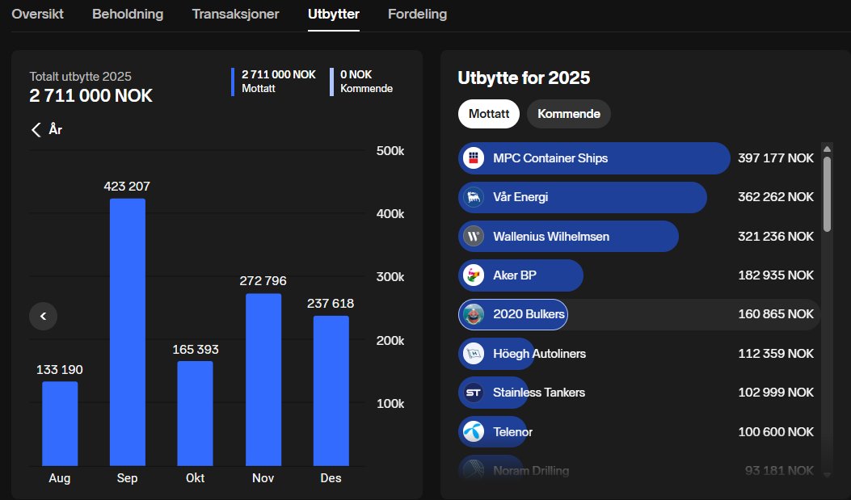Image resolution: width=851 pixels, height=500 pixels.
Task: Click the Nov bar in the chart
Action: [x=263, y=380]
